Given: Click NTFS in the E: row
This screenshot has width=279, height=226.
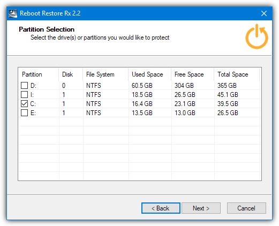Looking at the screenshot, I should 94,113.
